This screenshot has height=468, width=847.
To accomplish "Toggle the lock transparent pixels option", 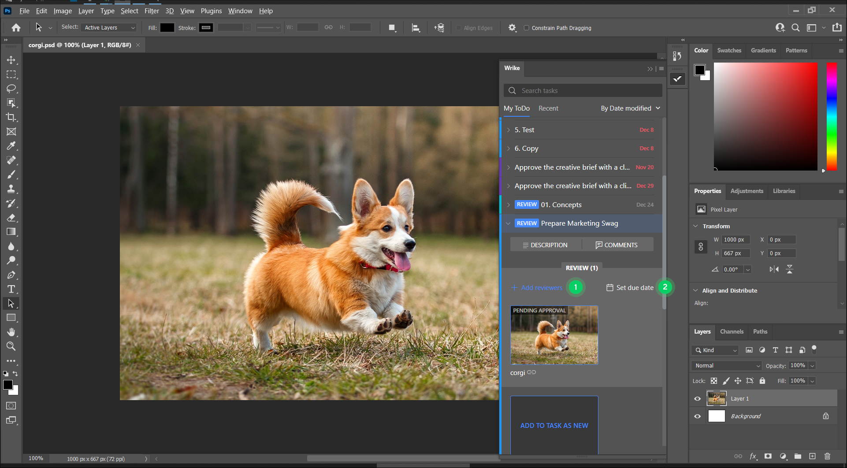I will point(714,381).
